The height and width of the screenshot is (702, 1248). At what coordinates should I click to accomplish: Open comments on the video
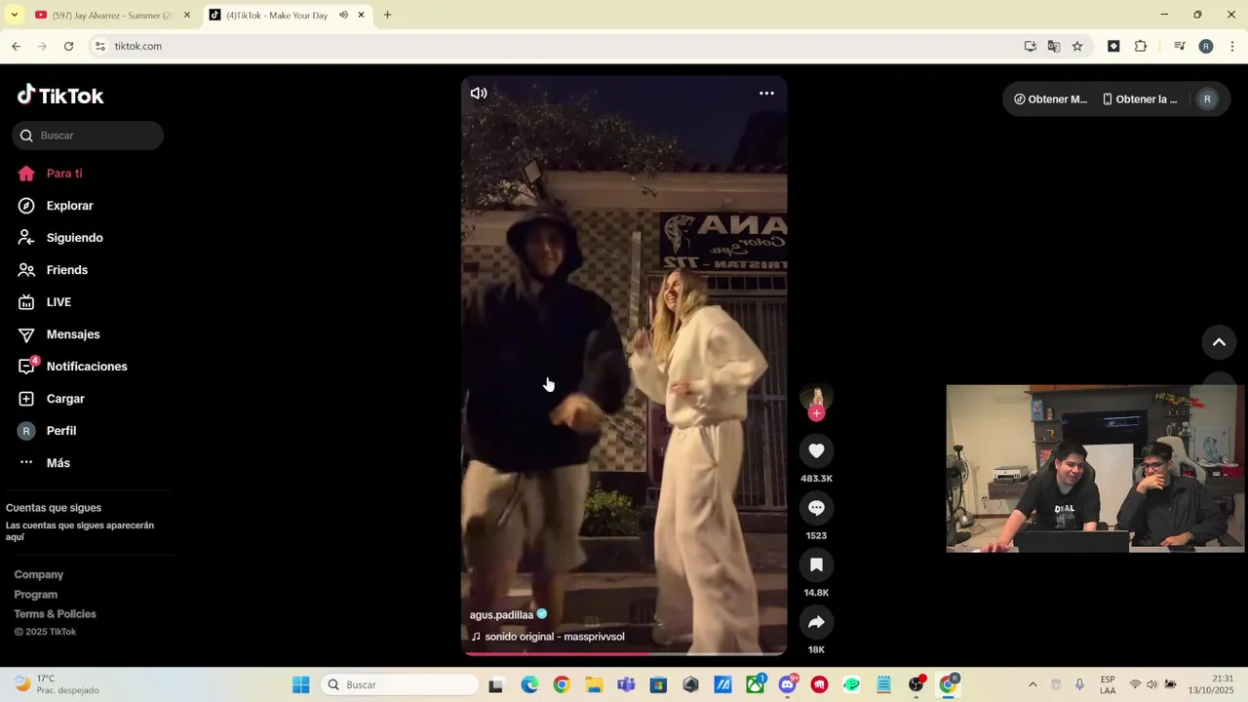[x=817, y=508]
